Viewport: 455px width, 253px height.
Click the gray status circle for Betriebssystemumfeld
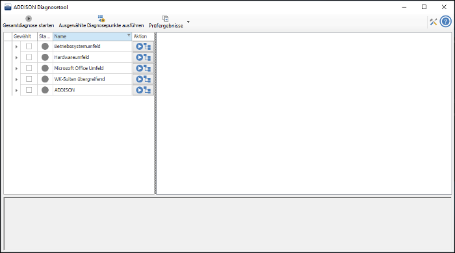[45, 46]
